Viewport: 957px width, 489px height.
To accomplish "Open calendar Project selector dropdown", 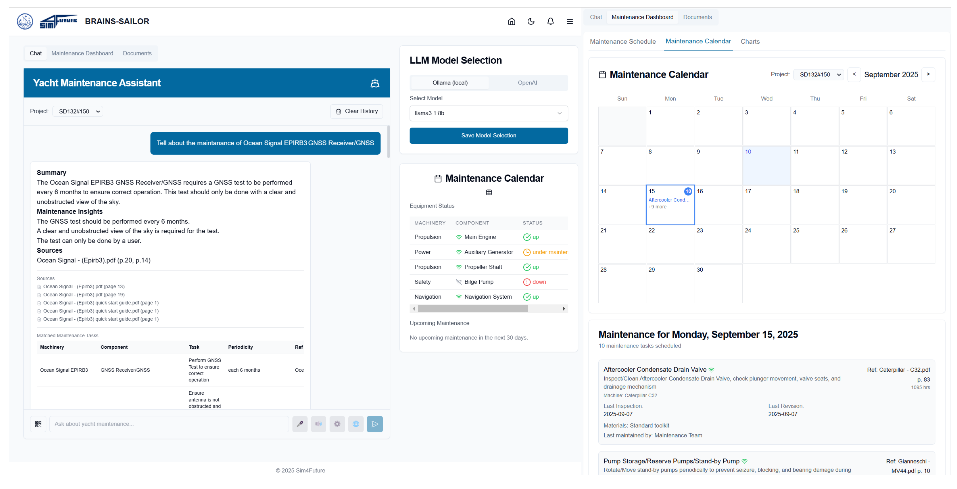I will 818,75.
